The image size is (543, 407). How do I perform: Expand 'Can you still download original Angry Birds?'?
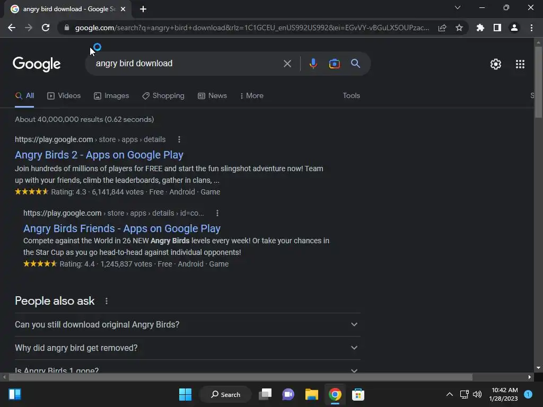[x=188, y=325]
